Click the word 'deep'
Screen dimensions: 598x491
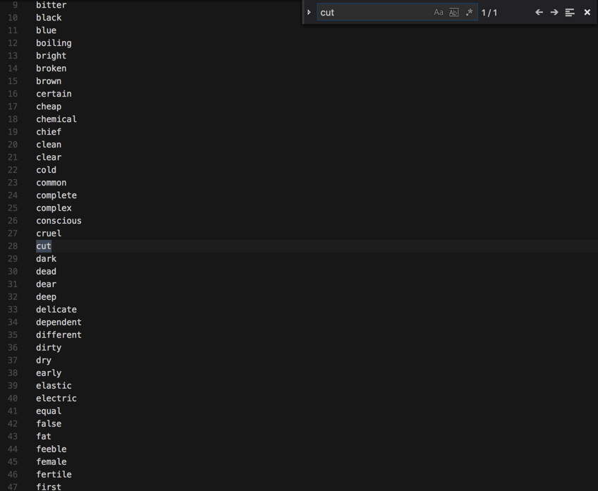pyautogui.click(x=46, y=296)
